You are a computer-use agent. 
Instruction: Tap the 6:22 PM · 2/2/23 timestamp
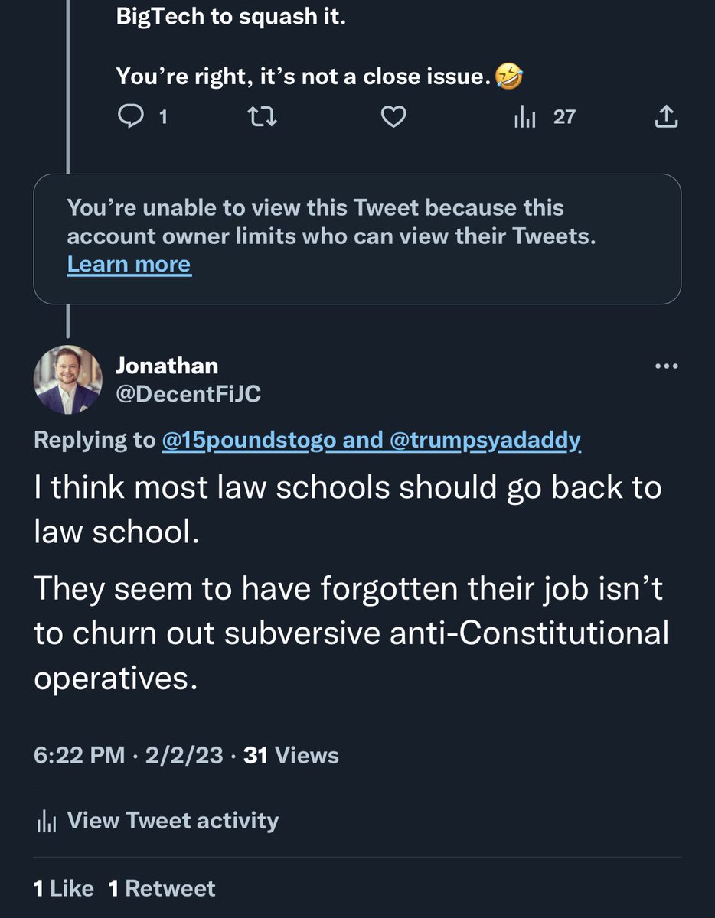point(129,756)
